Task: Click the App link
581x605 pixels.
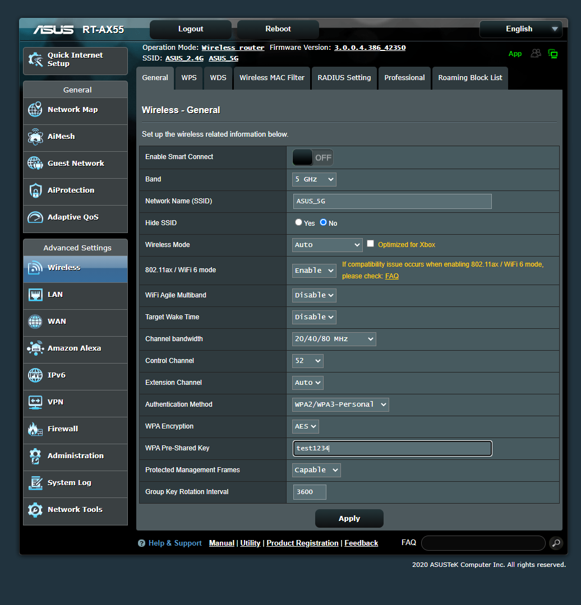Action: coord(515,54)
